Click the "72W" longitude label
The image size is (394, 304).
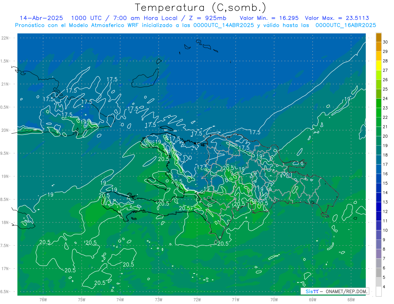[x=197, y=300]
